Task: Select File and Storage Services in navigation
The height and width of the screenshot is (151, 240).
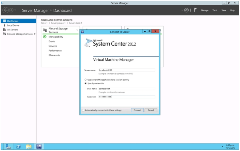Action: tap(20, 34)
